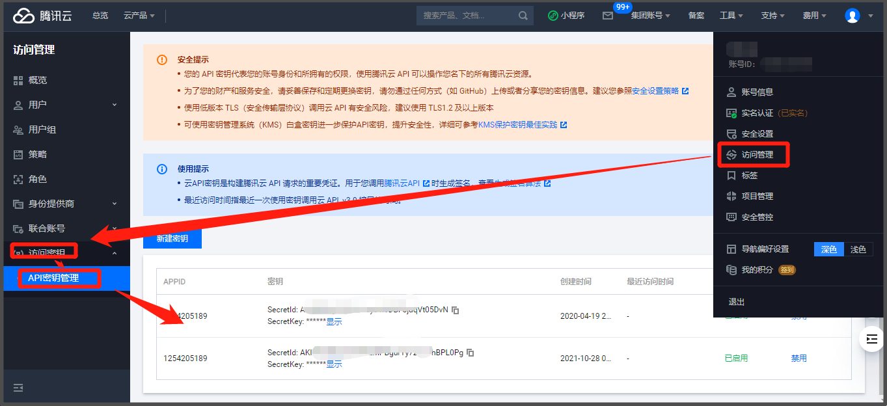Screen dimensions: 887x406
Task: Copy the first SecretId ending Vt05DvN
Action: coord(456,310)
